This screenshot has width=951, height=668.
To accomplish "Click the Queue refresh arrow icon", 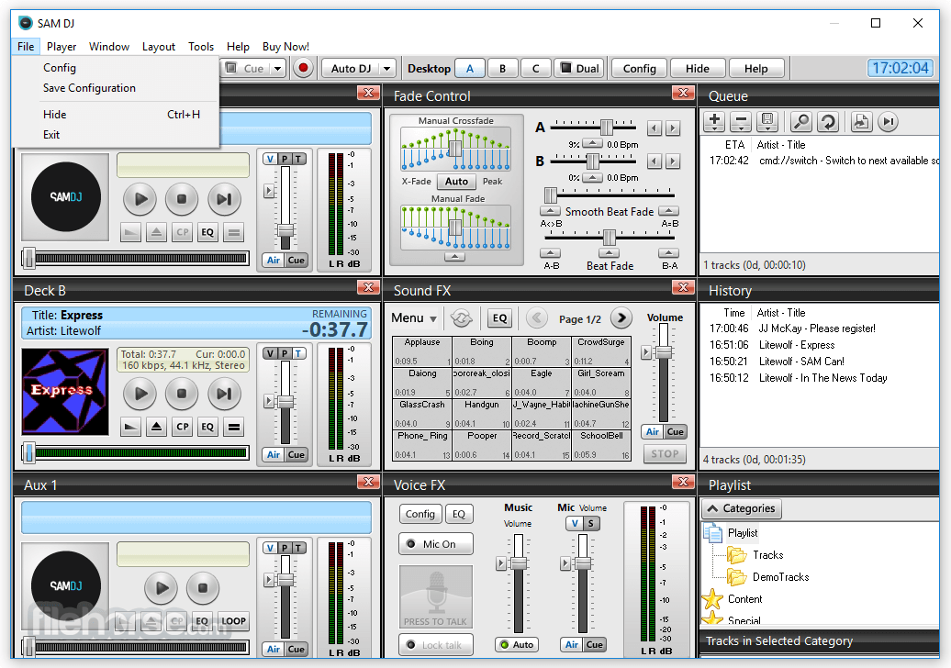I will click(828, 122).
